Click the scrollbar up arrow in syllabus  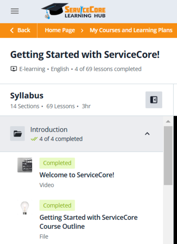(x=168, y=121)
